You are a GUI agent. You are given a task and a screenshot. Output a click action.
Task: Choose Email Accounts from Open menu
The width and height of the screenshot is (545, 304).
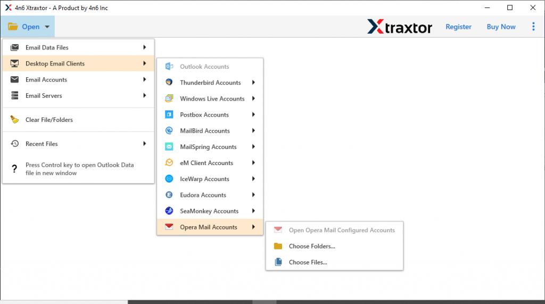pos(78,79)
